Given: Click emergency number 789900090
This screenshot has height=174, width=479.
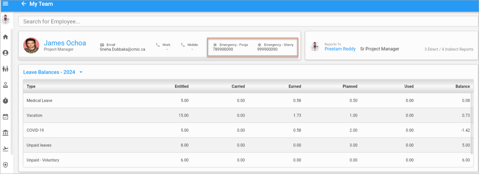Looking at the screenshot, I should tap(223, 49).
